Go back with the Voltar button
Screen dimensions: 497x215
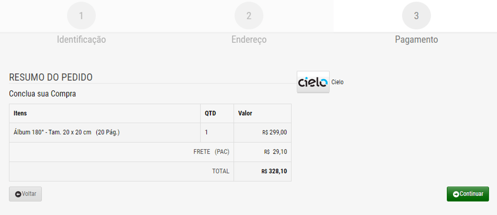pos(25,194)
